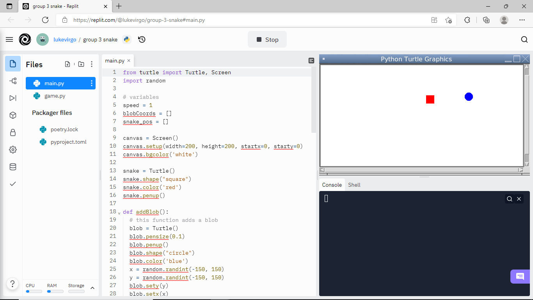Open the lukevirgo profile link

pyautogui.click(x=65, y=39)
